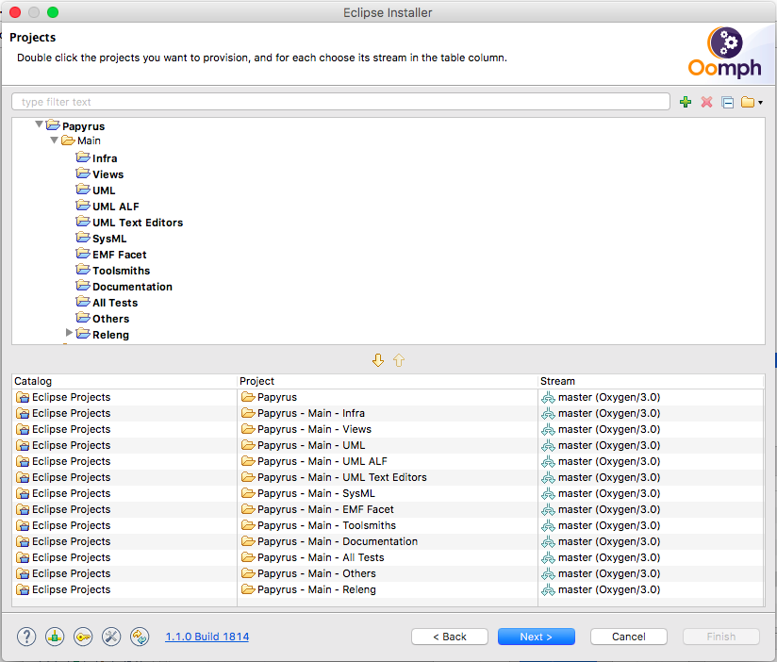Image resolution: width=777 pixels, height=662 pixels.
Task: Collapse all tree nodes with the collapse icon
Action: coord(727,103)
